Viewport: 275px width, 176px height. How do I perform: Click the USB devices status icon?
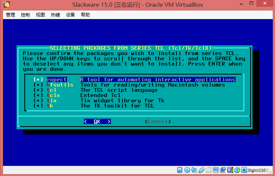click(202, 170)
